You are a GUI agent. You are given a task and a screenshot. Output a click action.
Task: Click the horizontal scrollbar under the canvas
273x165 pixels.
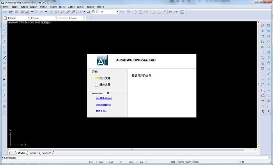(132, 149)
